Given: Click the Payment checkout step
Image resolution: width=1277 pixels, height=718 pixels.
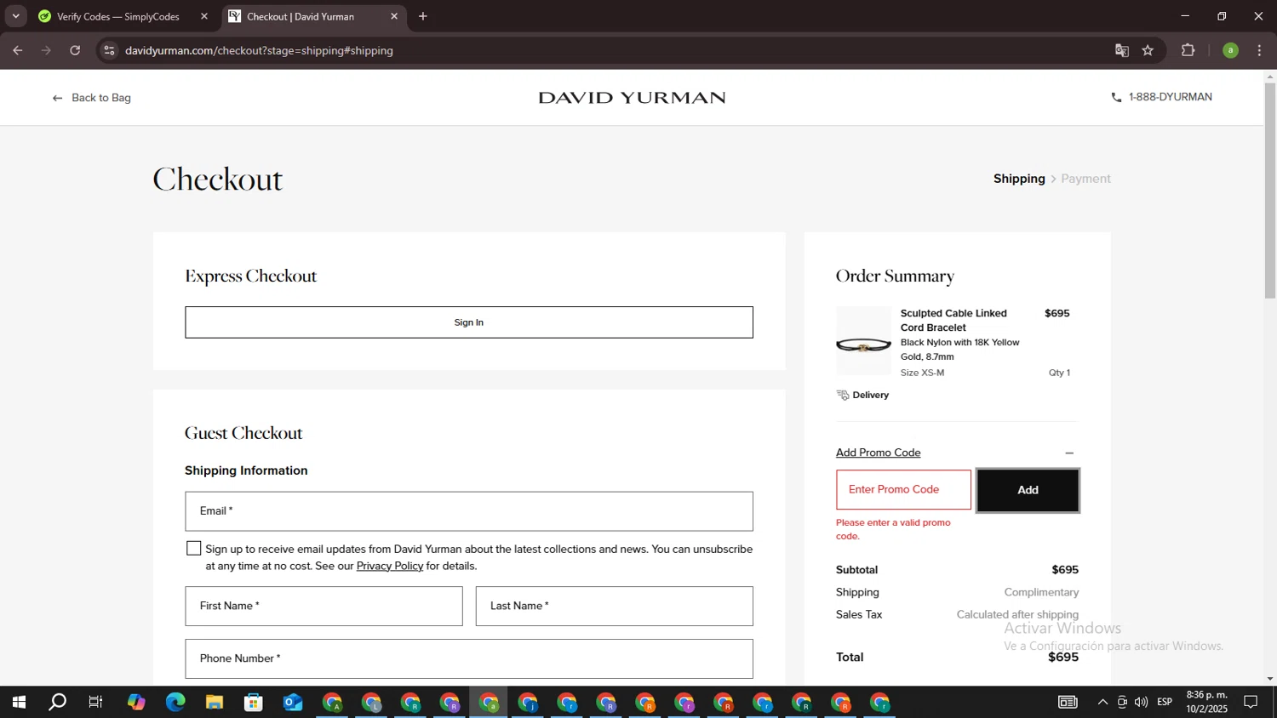Looking at the screenshot, I should pyautogui.click(x=1085, y=179).
